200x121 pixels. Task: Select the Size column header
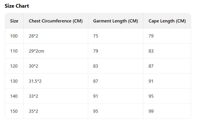pyautogui.click(x=14, y=21)
